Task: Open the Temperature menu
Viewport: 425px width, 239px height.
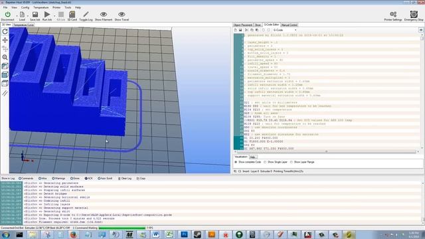Action: (41, 7)
